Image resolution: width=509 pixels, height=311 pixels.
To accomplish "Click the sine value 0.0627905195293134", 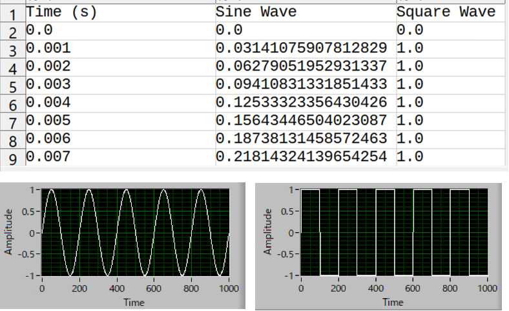I will point(306,68).
